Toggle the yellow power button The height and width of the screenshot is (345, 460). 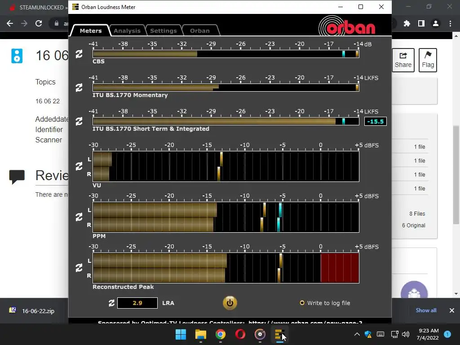pyautogui.click(x=230, y=303)
